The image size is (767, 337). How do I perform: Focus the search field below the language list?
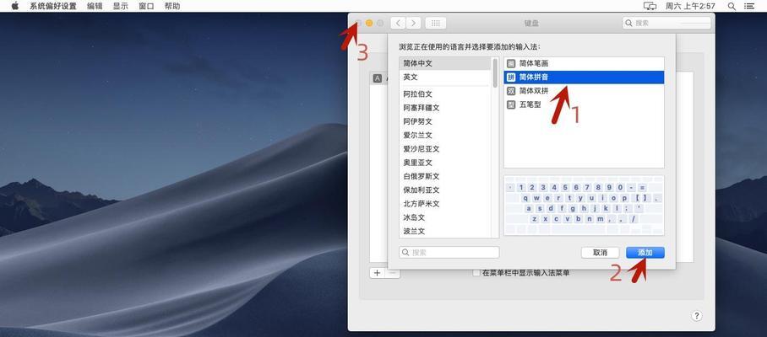(449, 252)
